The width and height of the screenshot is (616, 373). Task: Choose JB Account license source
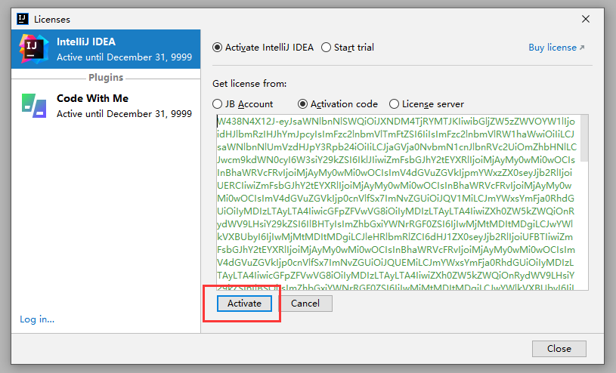[243, 104]
